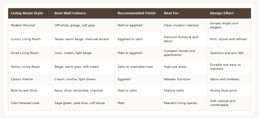Viewport: 259px width, 118px height.
Task: Click the Modern Minimal row label
Action: [x=30, y=26]
